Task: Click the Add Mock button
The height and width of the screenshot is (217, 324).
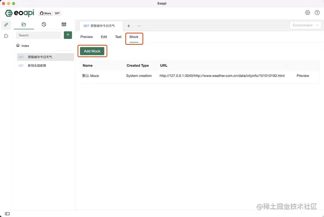Action: click(x=92, y=51)
